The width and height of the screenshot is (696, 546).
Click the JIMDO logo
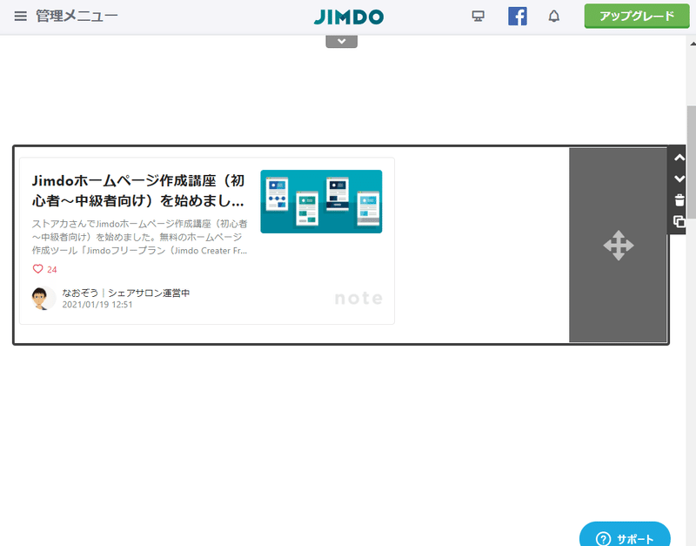(x=349, y=16)
